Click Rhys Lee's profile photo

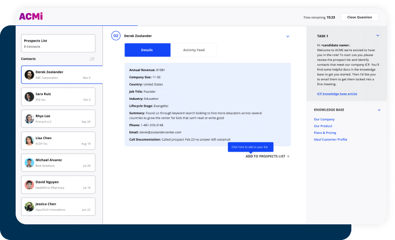point(29,119)
